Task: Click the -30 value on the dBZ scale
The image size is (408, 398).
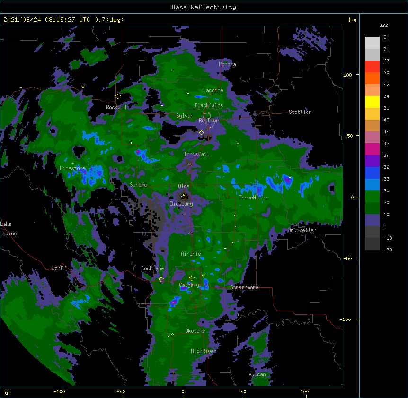Action: click(388, 250)
